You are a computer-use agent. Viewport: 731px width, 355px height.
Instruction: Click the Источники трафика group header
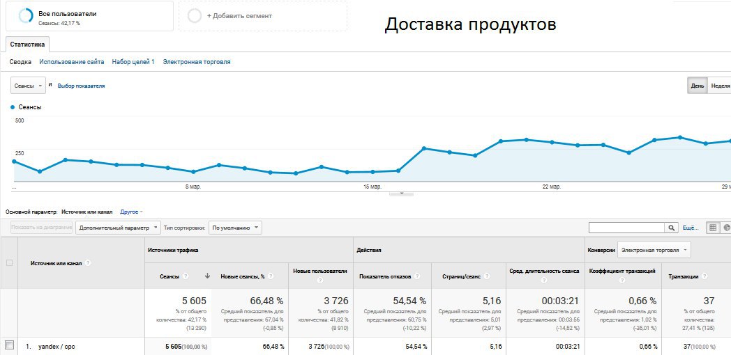(173, 250)
